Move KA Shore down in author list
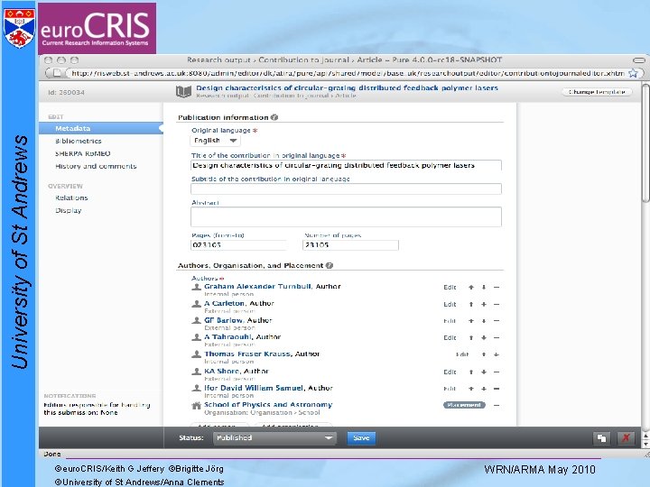 pyautogui.click(x=484, y=372)
